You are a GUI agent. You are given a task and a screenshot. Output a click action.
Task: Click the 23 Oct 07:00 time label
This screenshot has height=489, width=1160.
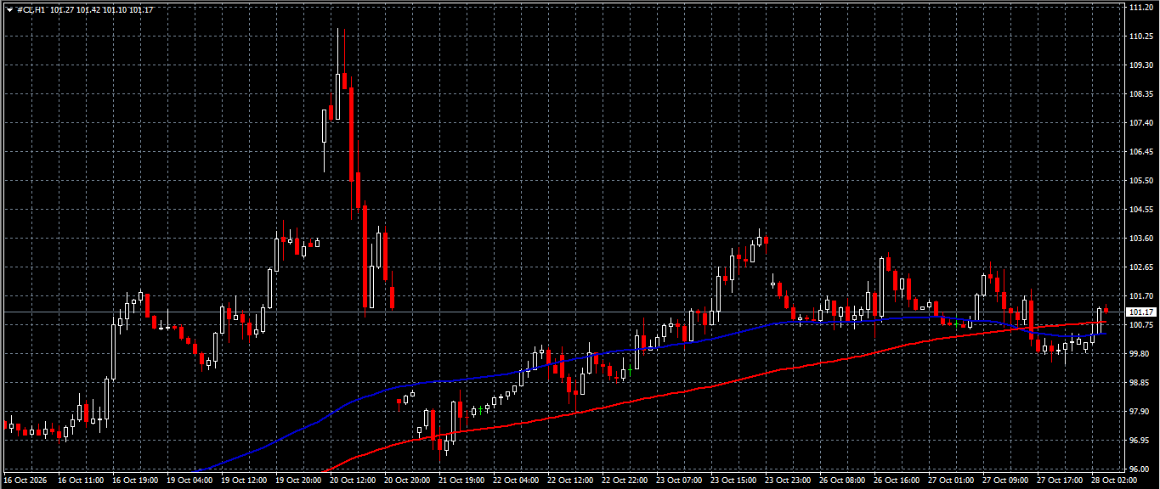tap(679, 481)
